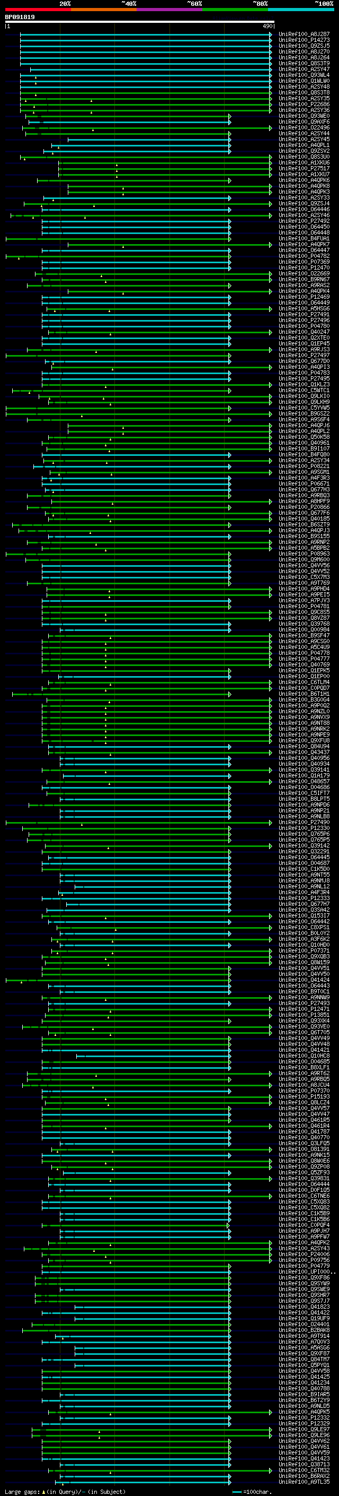The image size is (339, 1496).
Task: Select the UniRef100_C5IFT7 label
Action: pos(304,793)
